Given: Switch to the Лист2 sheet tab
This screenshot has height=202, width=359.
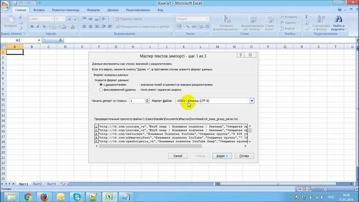Looking at the screenshot, I should 37,184.
